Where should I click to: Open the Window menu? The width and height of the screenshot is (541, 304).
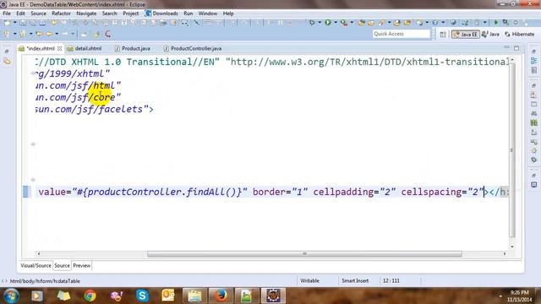coord(208,14)
